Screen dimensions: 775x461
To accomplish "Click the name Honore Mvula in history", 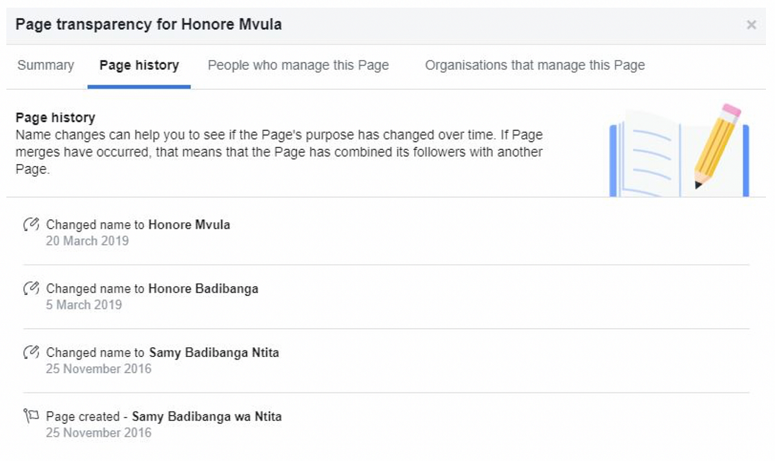I will pyautogui.click(x=189, y=225).
